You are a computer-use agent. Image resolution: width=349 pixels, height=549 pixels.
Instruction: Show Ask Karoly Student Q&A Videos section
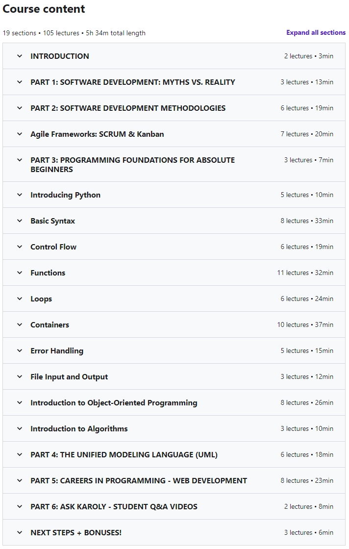point(114,506)
